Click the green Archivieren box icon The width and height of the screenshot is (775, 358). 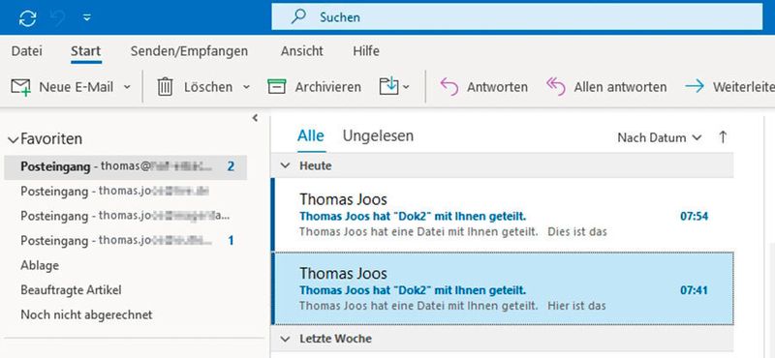coord(277,87)
